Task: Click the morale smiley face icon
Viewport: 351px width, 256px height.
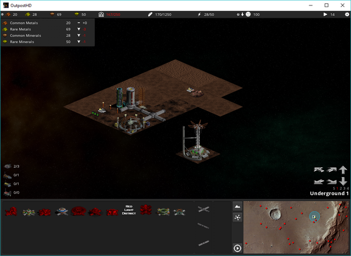Action: point(248,14)
